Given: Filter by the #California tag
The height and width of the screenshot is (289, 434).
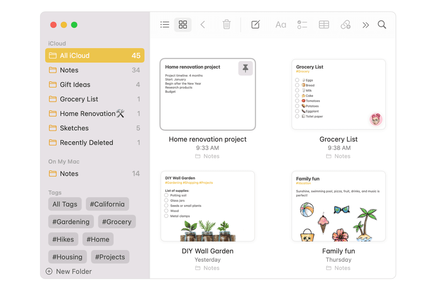Looking at the screenshot, I should pos(107,204).
